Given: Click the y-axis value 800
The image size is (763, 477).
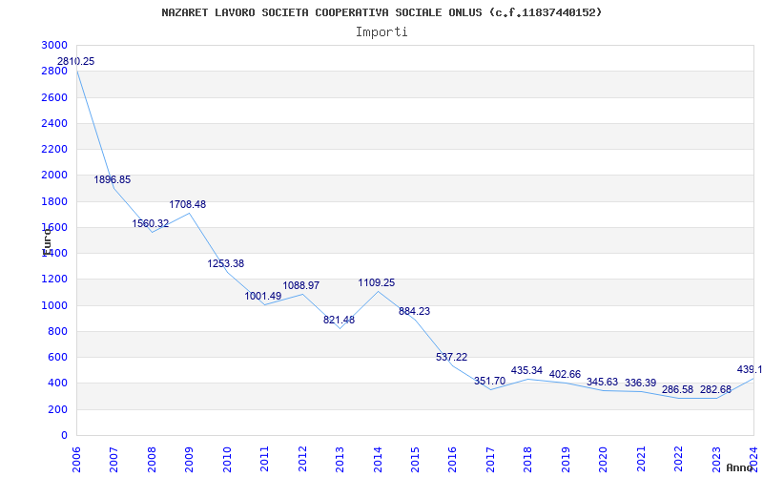Looking at the screenshot, I should tap(57, 331).
